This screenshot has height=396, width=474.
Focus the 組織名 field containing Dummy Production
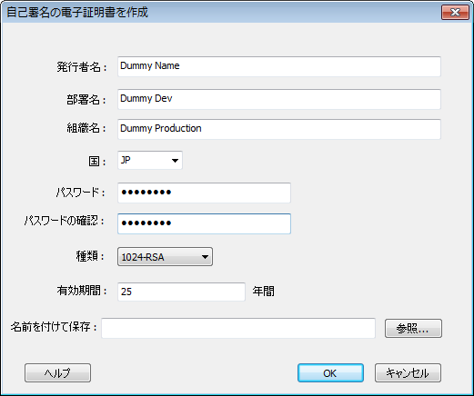(279, 129)
